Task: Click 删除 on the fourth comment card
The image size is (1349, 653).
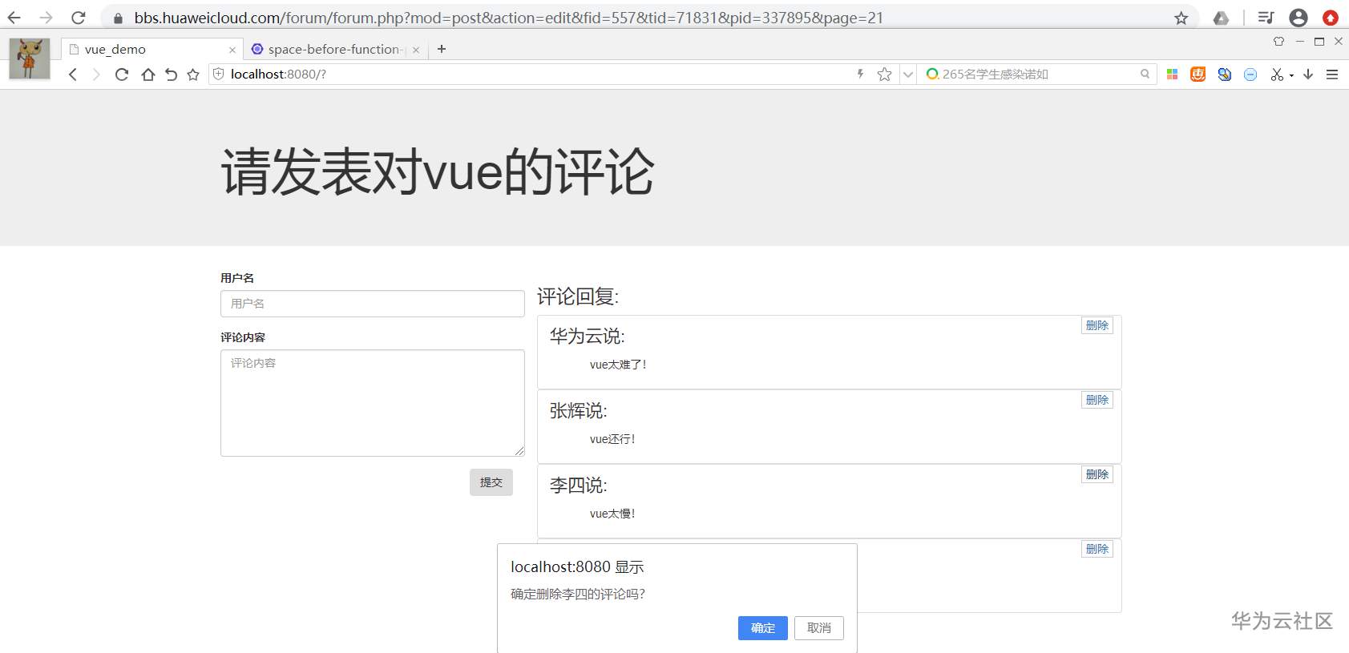Action: click(x=1097, y=549)
